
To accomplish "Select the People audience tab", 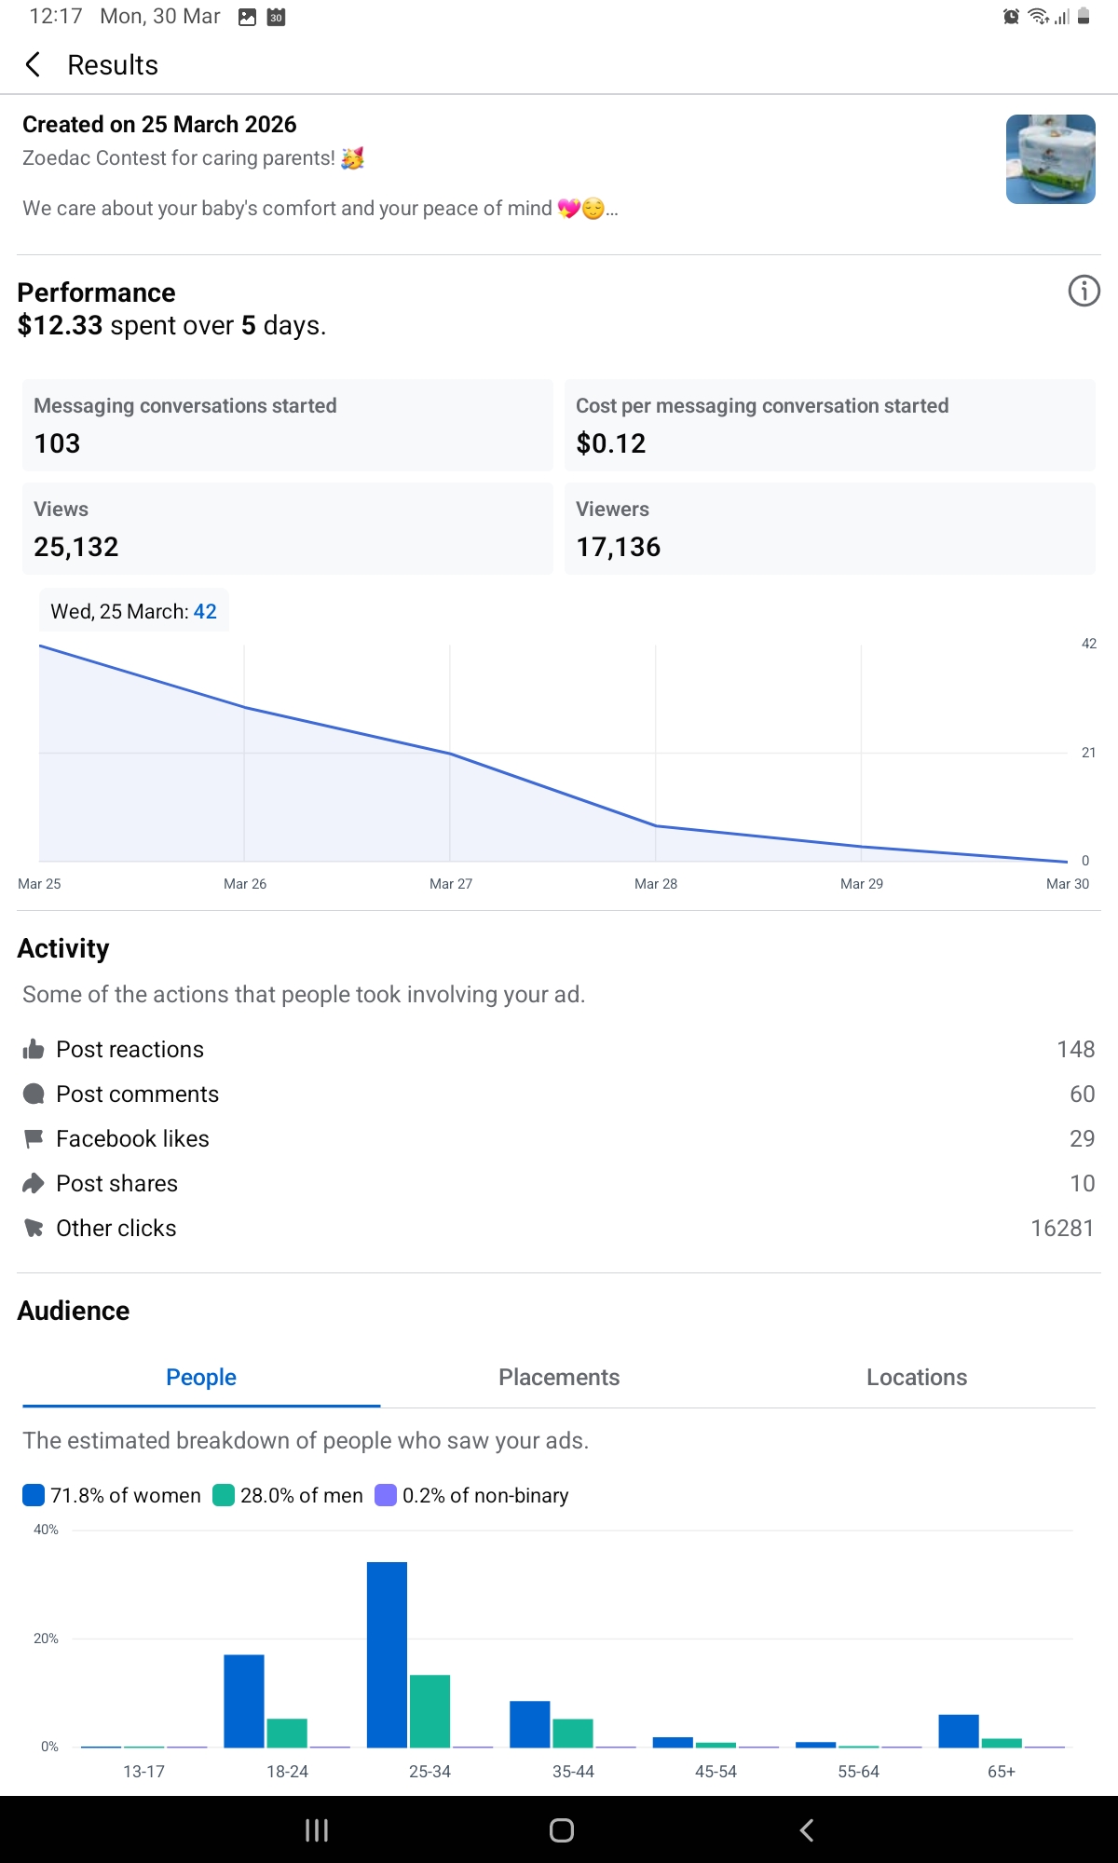I will [201, 1377].
